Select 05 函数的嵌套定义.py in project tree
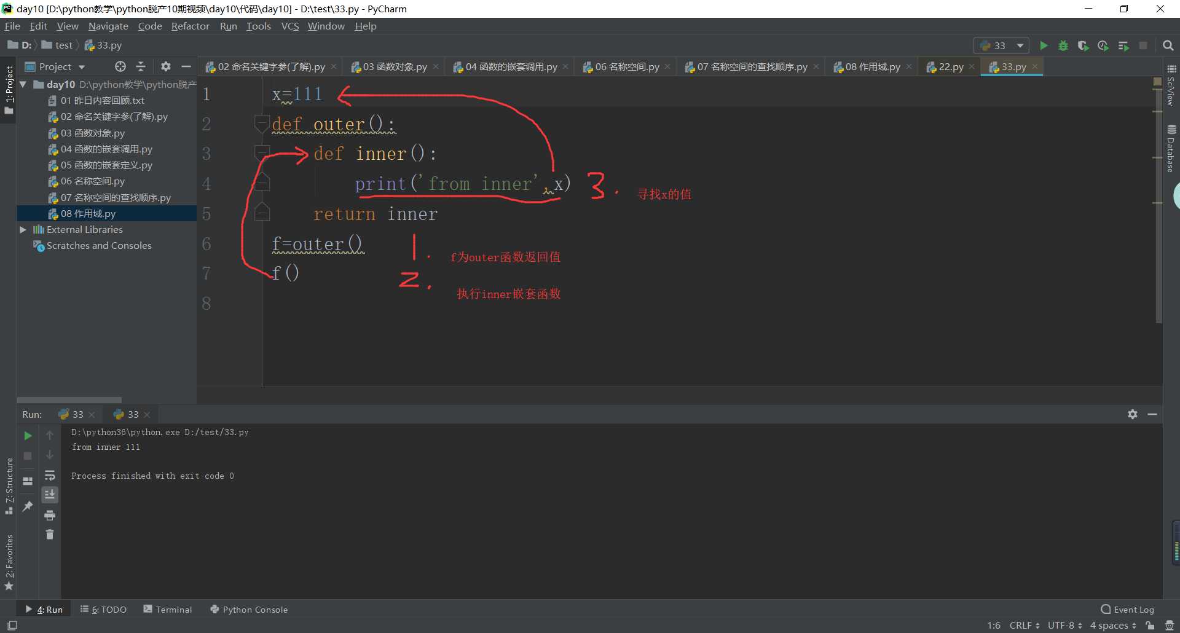Screen dimensions: 1180x633 (x=106, y=165)
